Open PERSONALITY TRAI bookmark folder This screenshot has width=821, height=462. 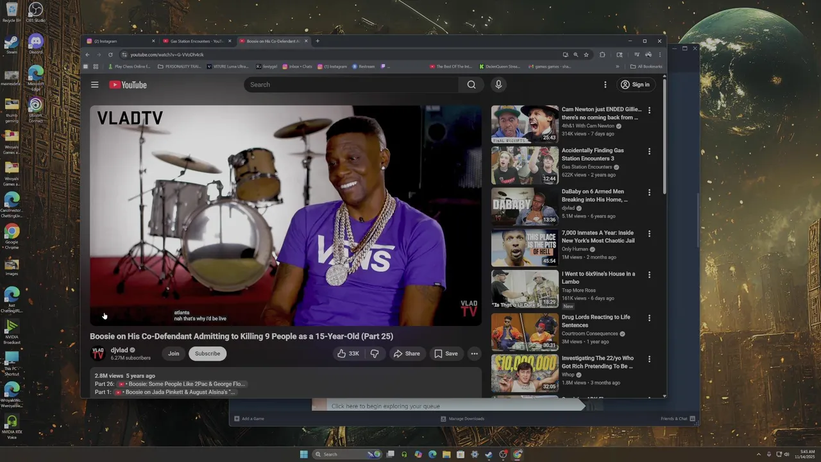(x=179, y=66)
